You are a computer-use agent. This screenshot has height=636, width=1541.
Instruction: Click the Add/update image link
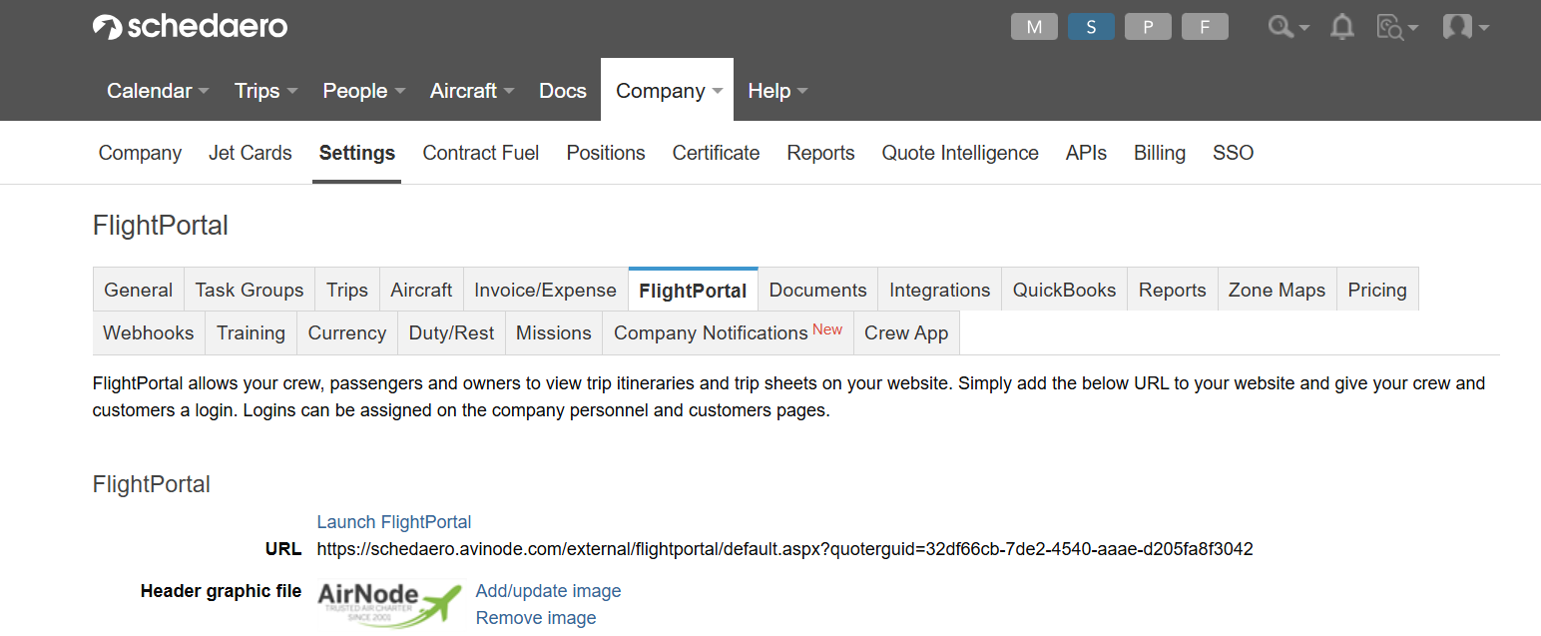click(x=549, y=591)
